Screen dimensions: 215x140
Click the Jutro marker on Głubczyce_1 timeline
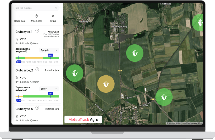point(50,55)
